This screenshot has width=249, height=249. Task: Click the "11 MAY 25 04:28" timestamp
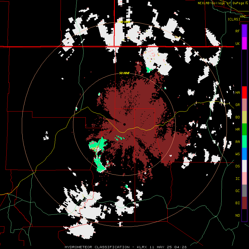click(168, 247)
